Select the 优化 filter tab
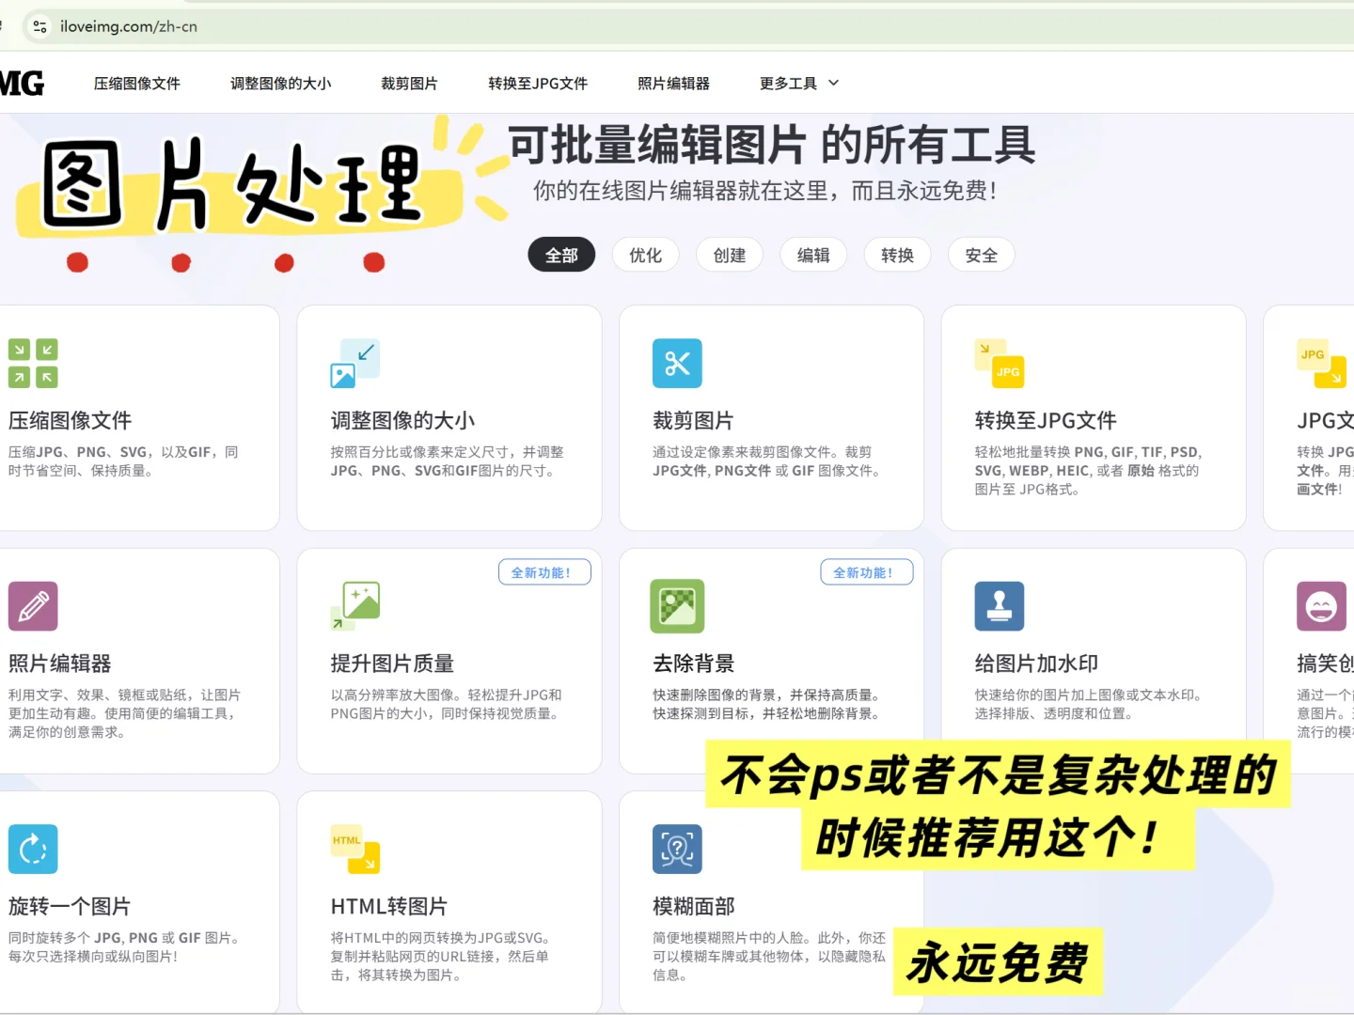 click(645, 255)
